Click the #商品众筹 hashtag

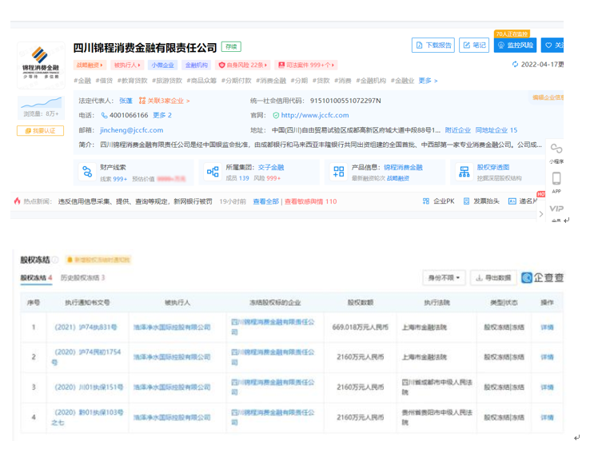[201, 81]
